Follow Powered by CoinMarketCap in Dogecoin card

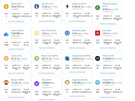click(x=77, y=96)
